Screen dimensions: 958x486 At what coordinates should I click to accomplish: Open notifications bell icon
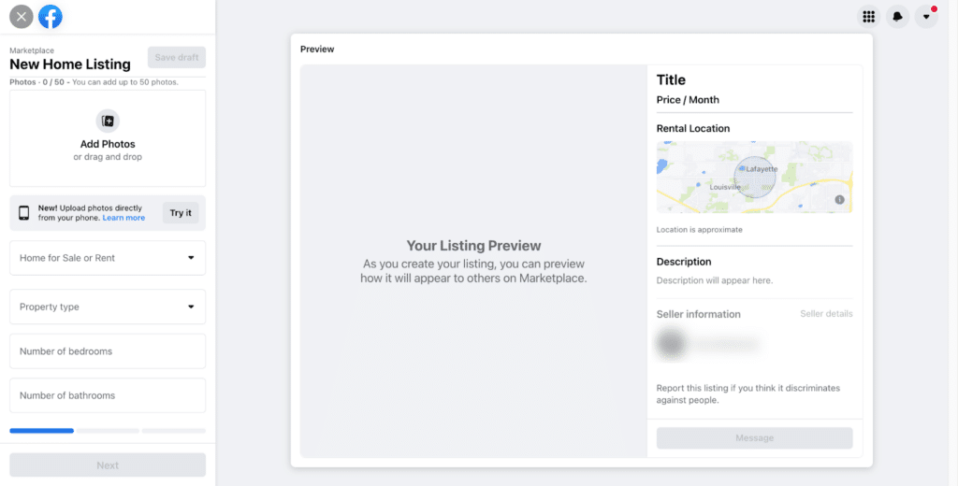(897, 17)
